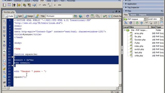Viewport: 165px width, 93px height.
Task: Click Cookie Variables yellow icon
Action: (x=19, y=5)
